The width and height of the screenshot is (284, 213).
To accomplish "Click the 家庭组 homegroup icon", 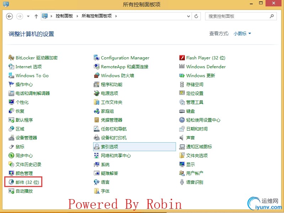I will [97, 111].
